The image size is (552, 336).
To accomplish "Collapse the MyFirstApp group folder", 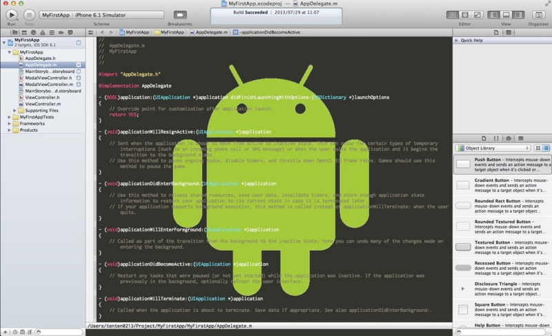I will click(10, 52).
